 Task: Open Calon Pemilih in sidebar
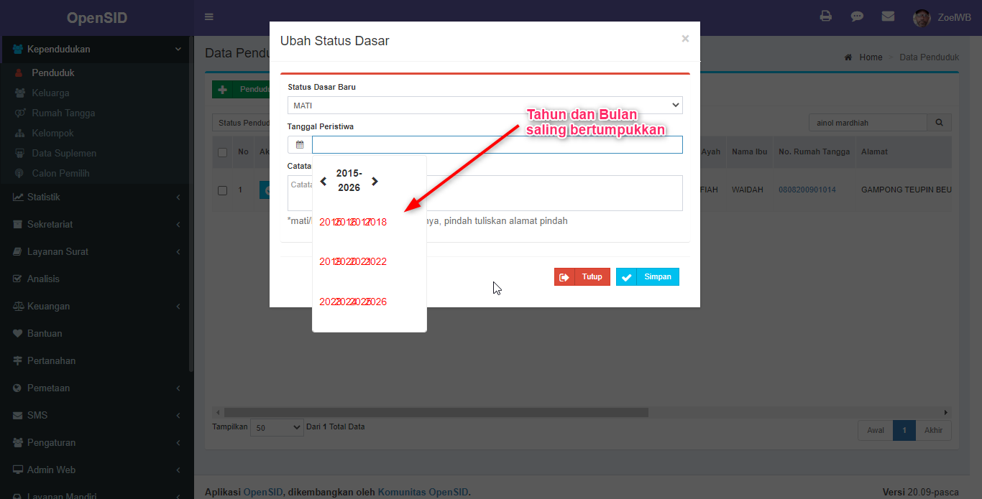pyautogui.click(x=60, y=173)
